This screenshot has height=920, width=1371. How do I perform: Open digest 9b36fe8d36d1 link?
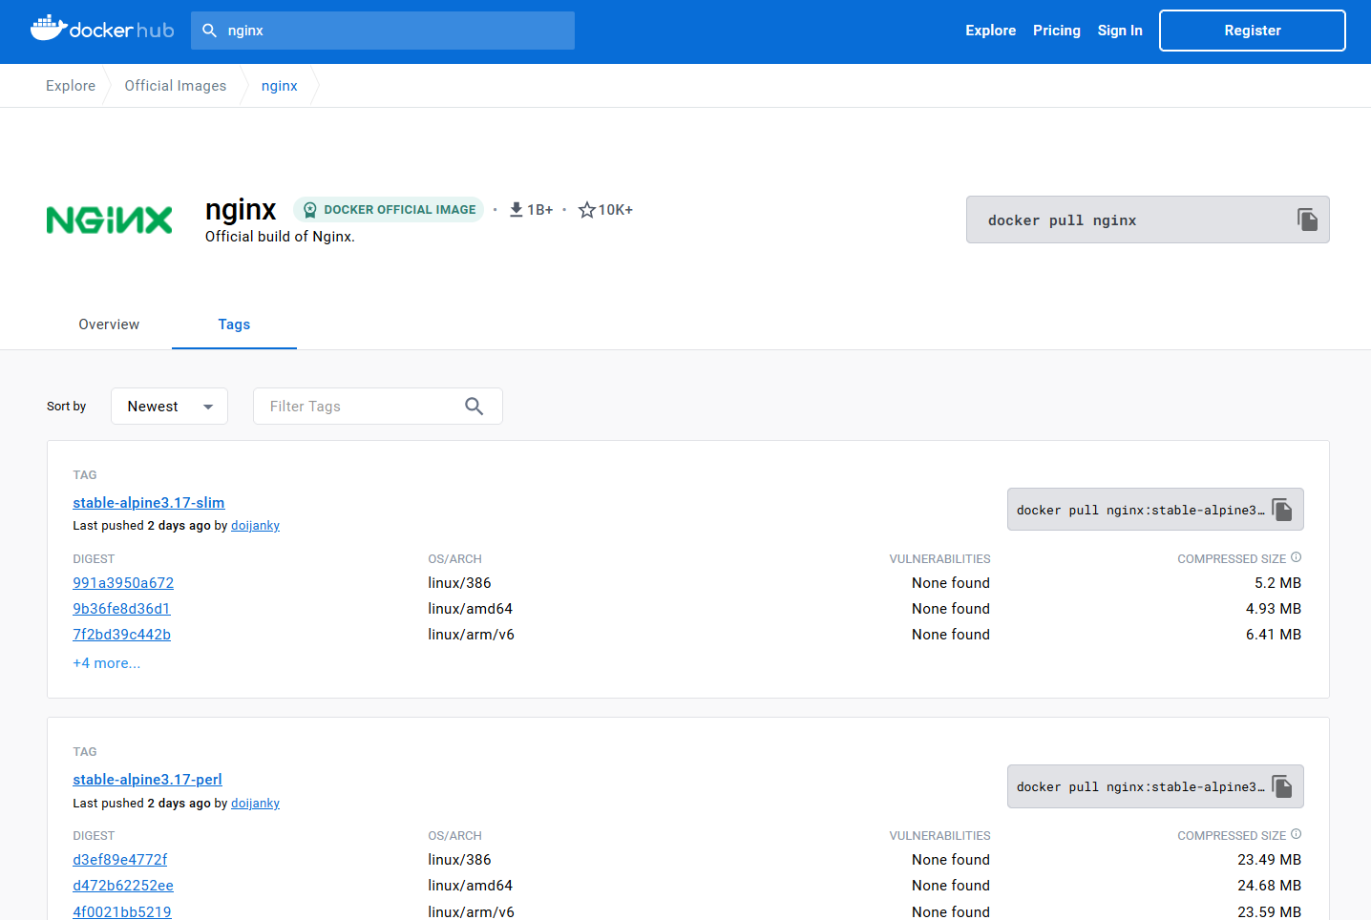point(121,609)
